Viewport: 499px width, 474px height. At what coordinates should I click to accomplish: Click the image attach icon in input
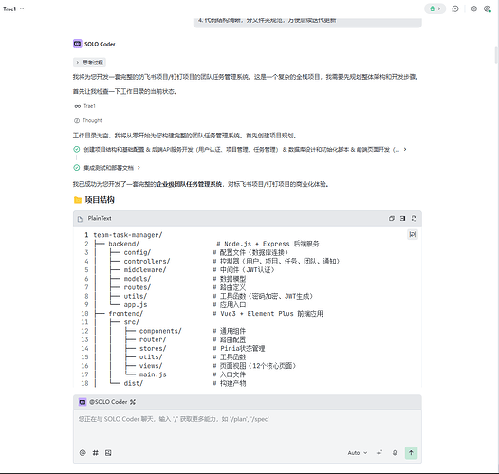108,453
